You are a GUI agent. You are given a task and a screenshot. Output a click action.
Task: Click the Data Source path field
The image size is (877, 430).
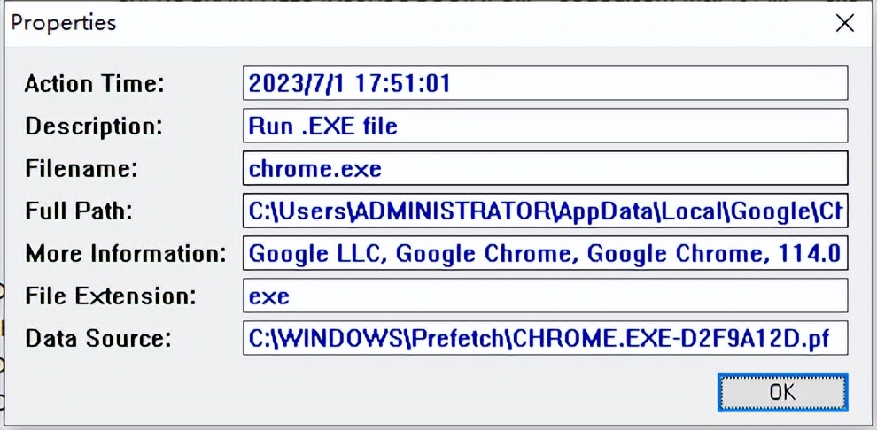pyautogui.click(x=545, y=338)
